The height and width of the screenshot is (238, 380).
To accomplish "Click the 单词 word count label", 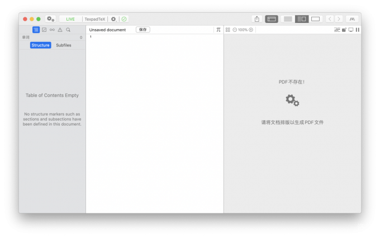I will 26,37.
